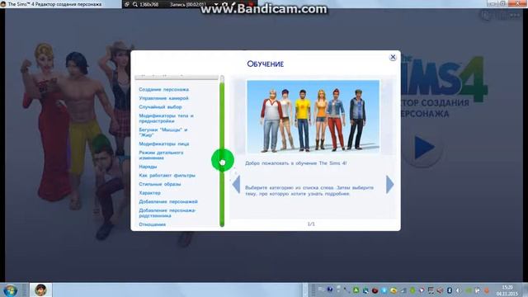Click the red circular tray icon
528x297 pixels.
(x=375, y=290)
